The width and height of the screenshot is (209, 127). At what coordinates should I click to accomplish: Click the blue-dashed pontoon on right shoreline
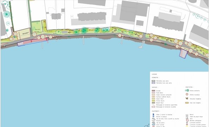tap(184, 54)
